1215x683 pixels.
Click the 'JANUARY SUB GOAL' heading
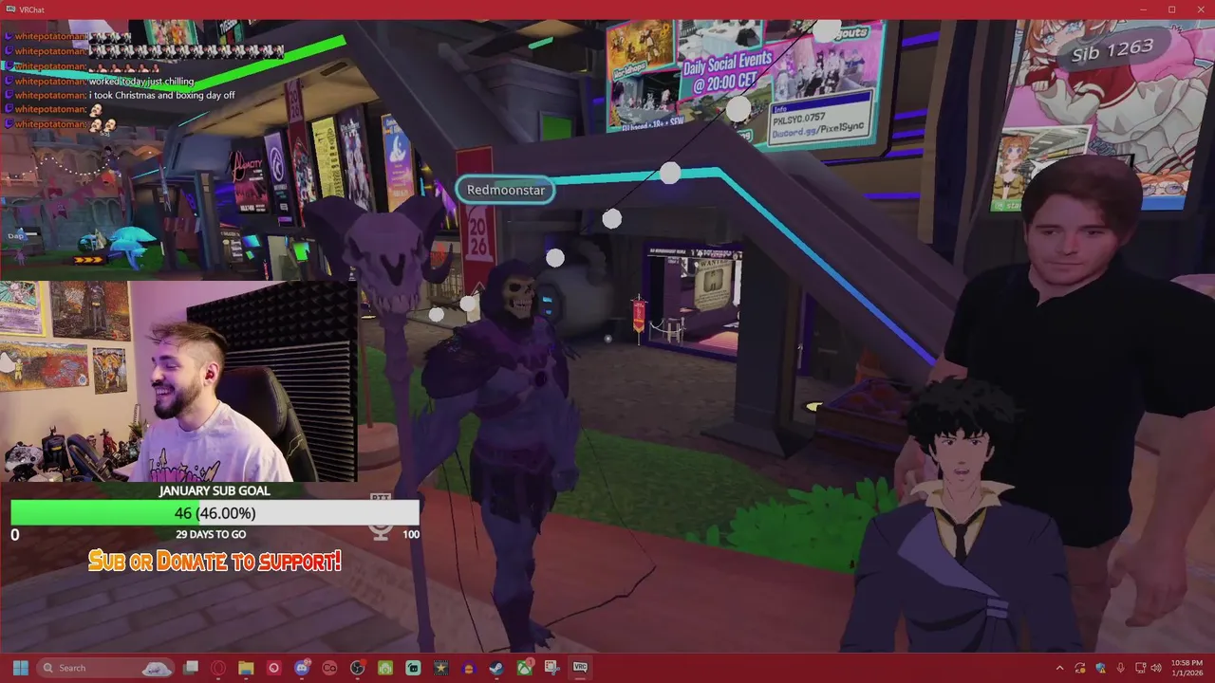click(x=215, y=490)
